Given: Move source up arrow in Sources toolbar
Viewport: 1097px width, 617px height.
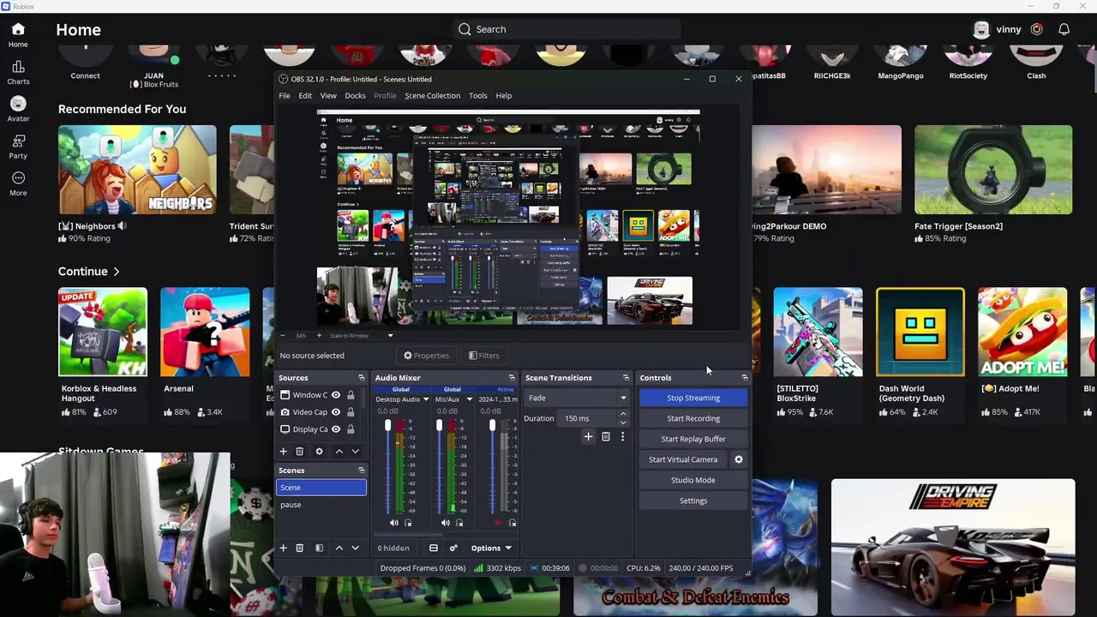Looking at the screenshot, I should coord(339,452).
